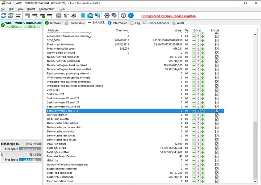Toggle Enable checkbox for Max drive temp (Celsius)
Image resolution: width=261 pixels, height=185 pixels.
tap(217, 156)
